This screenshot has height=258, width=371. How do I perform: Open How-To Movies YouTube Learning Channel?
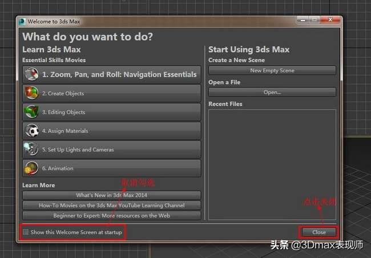point(112,205)
